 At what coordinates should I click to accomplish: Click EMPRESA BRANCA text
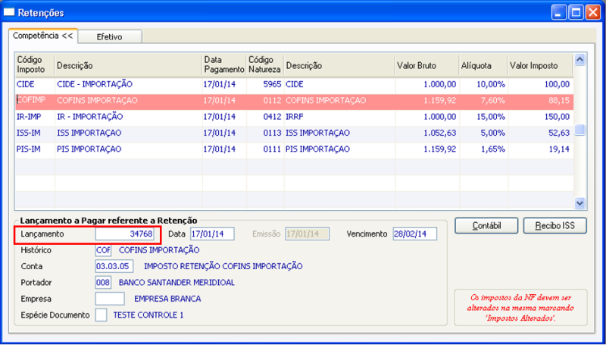pos(167,299)
